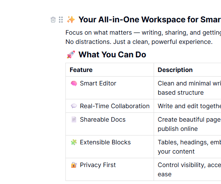This screenshot has width=221, height=184.
Task: Click the Extensible Blocks cell text
Action: coord(105,142)
